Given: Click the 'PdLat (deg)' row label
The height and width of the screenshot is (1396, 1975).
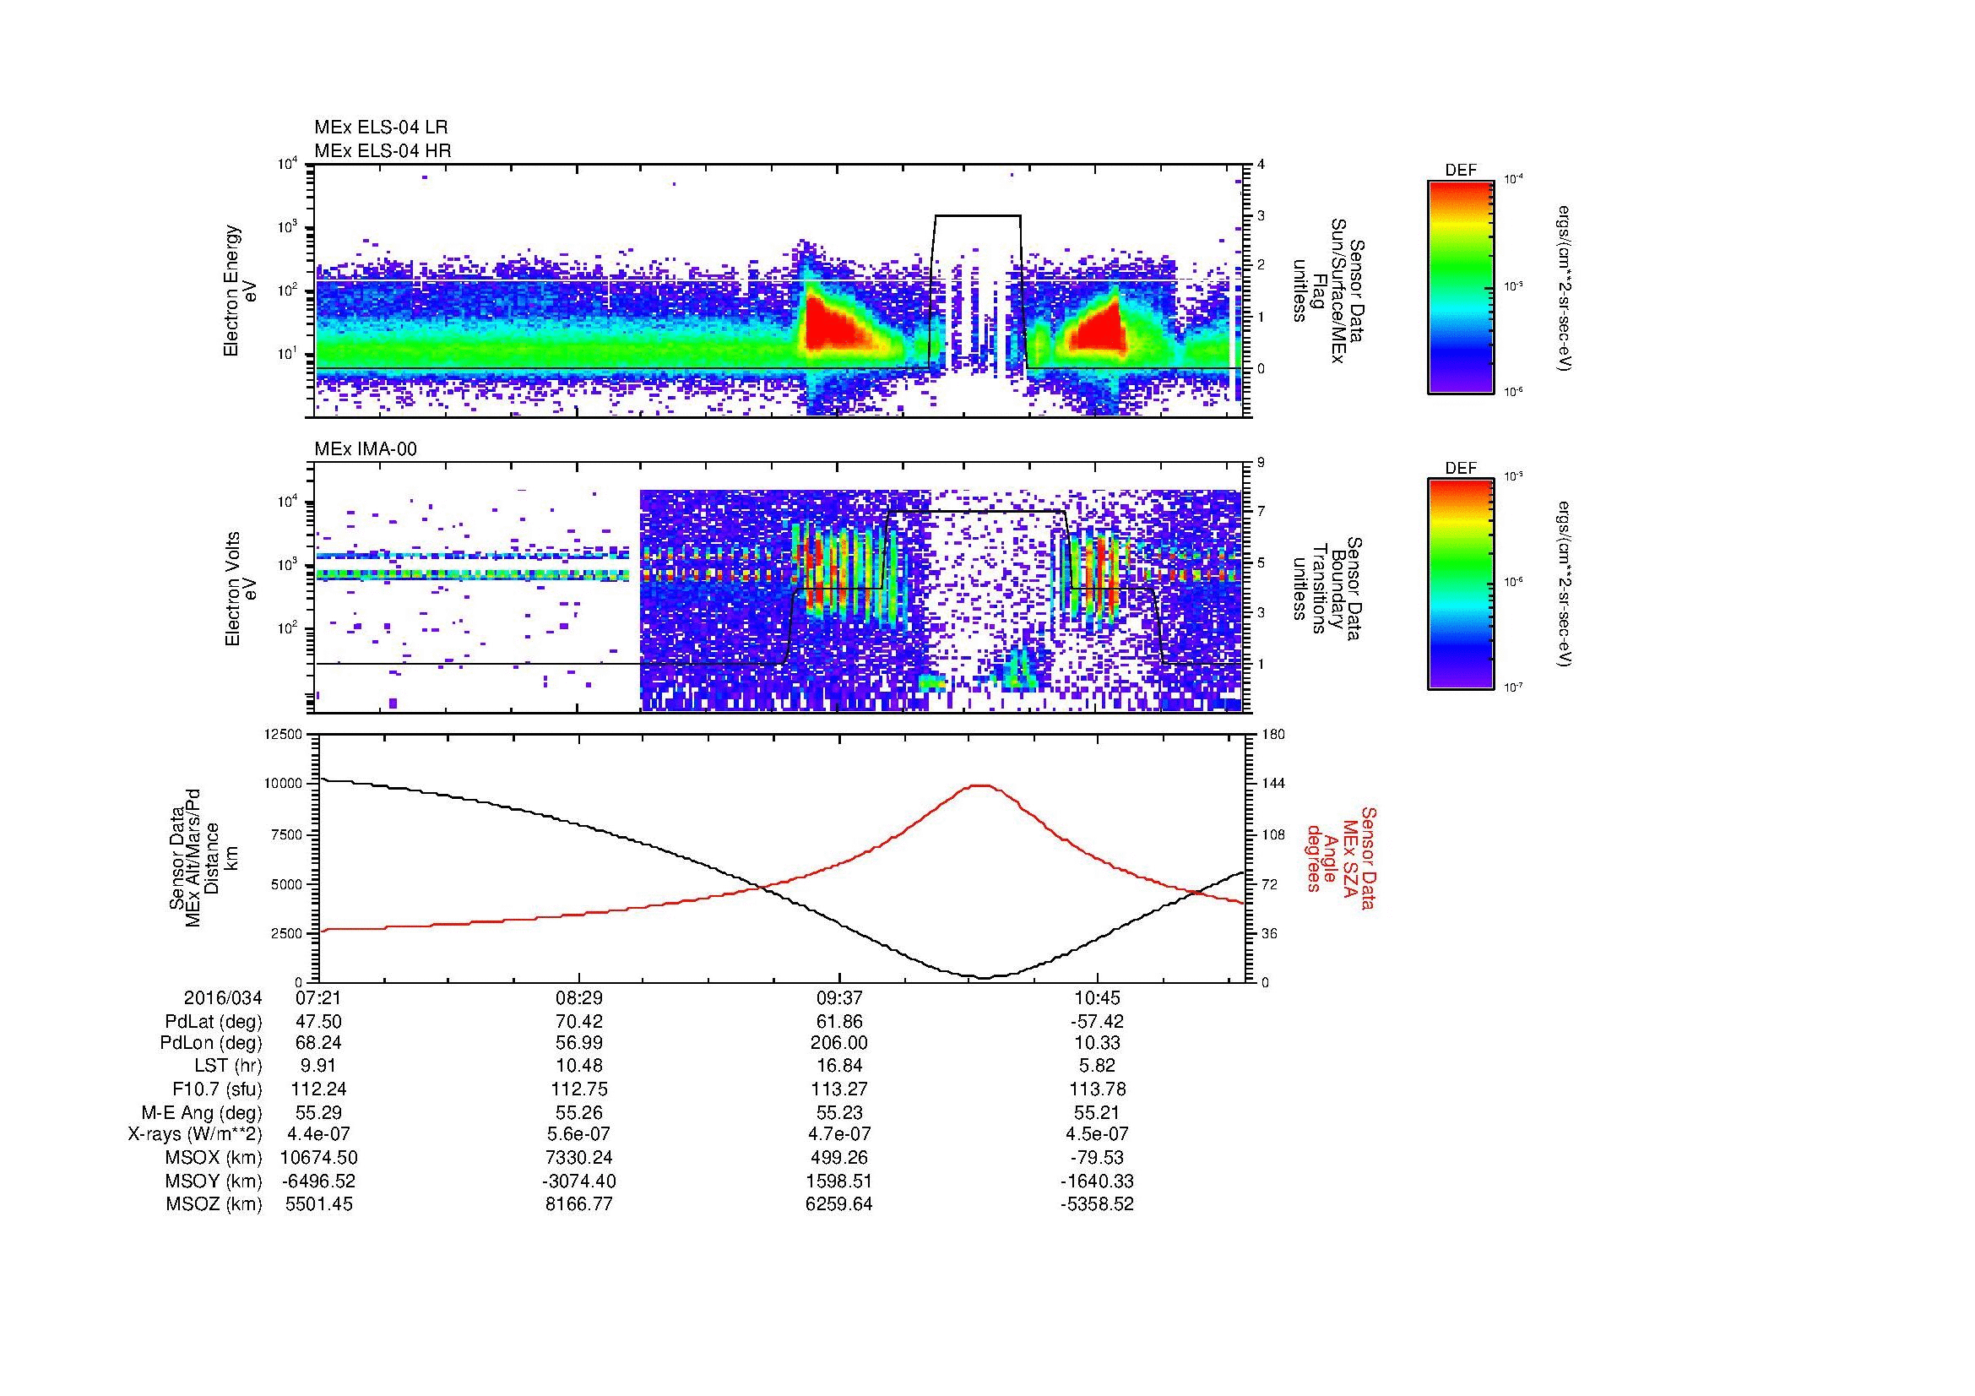Looking at the screenshot, I should [x=214, y=1022].
